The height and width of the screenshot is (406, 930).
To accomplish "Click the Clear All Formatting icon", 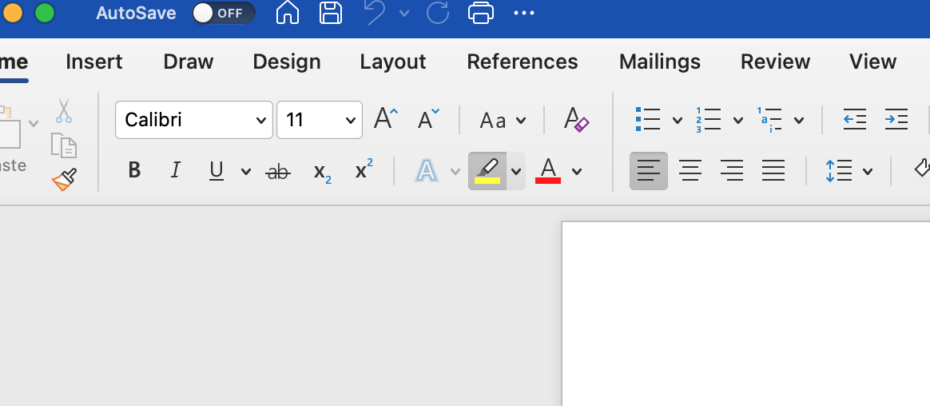I will [576, 120].
